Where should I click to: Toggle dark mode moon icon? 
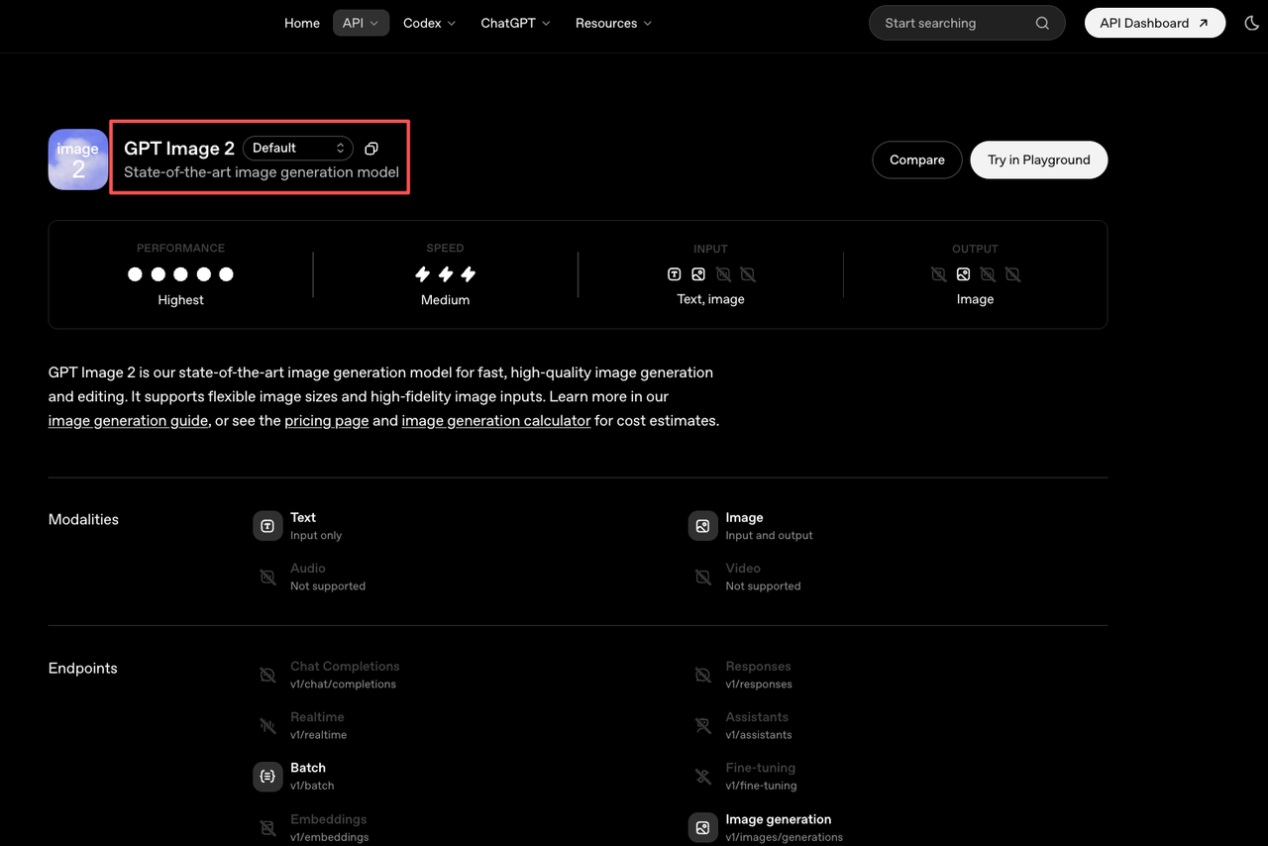click(1251, 23)
